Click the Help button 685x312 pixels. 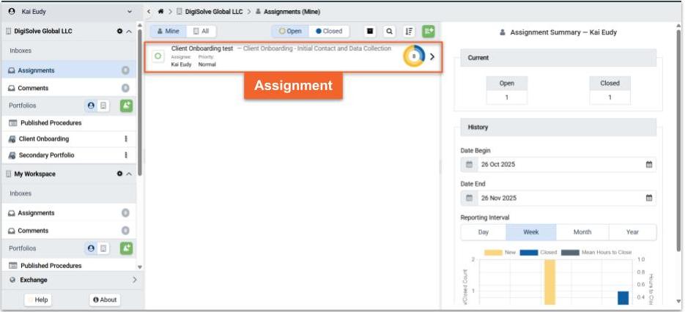(42, 300)
